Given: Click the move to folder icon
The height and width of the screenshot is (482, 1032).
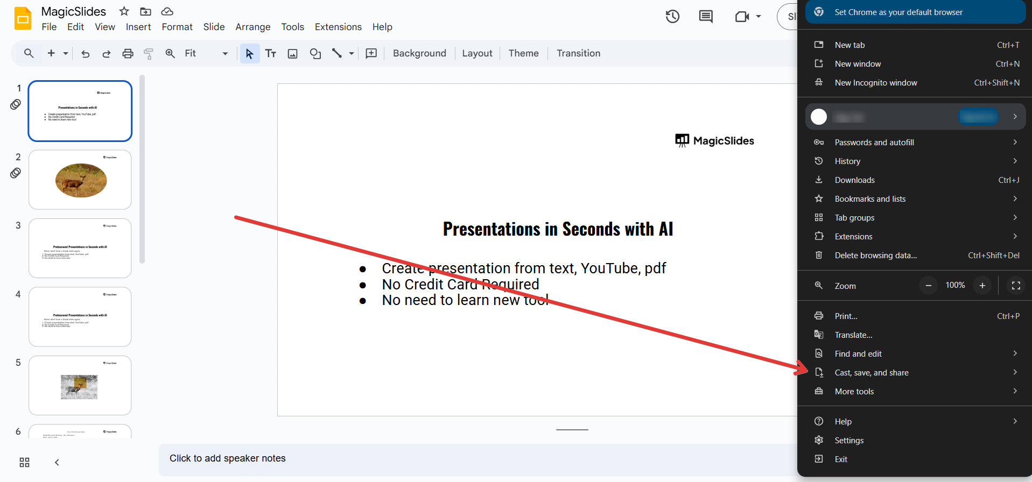Looking at the screenshot, I should (x=145, y=11).
